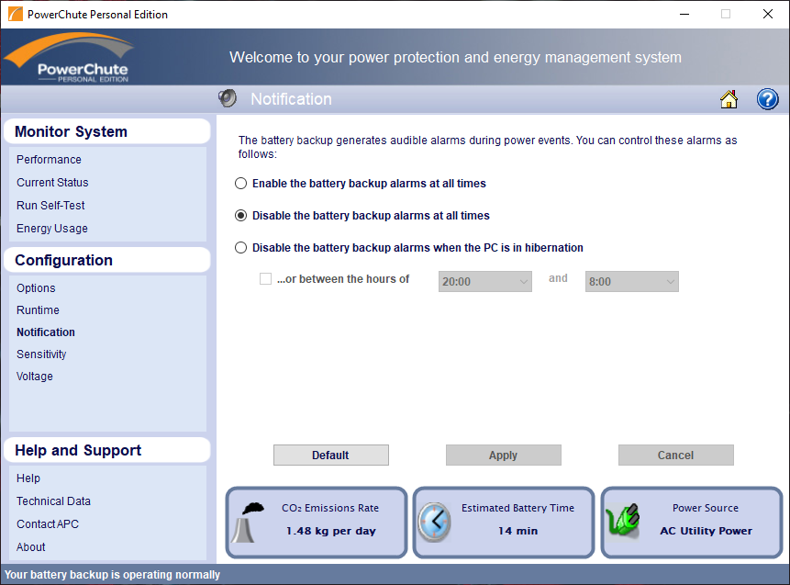This screenshot has height=585, width=790.
Task: Open the Energy Usage page
Action: tap(52, 229)
